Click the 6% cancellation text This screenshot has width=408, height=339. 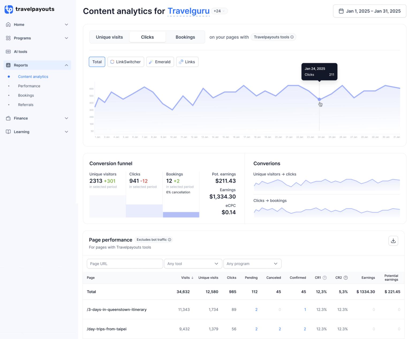(178, 192)
